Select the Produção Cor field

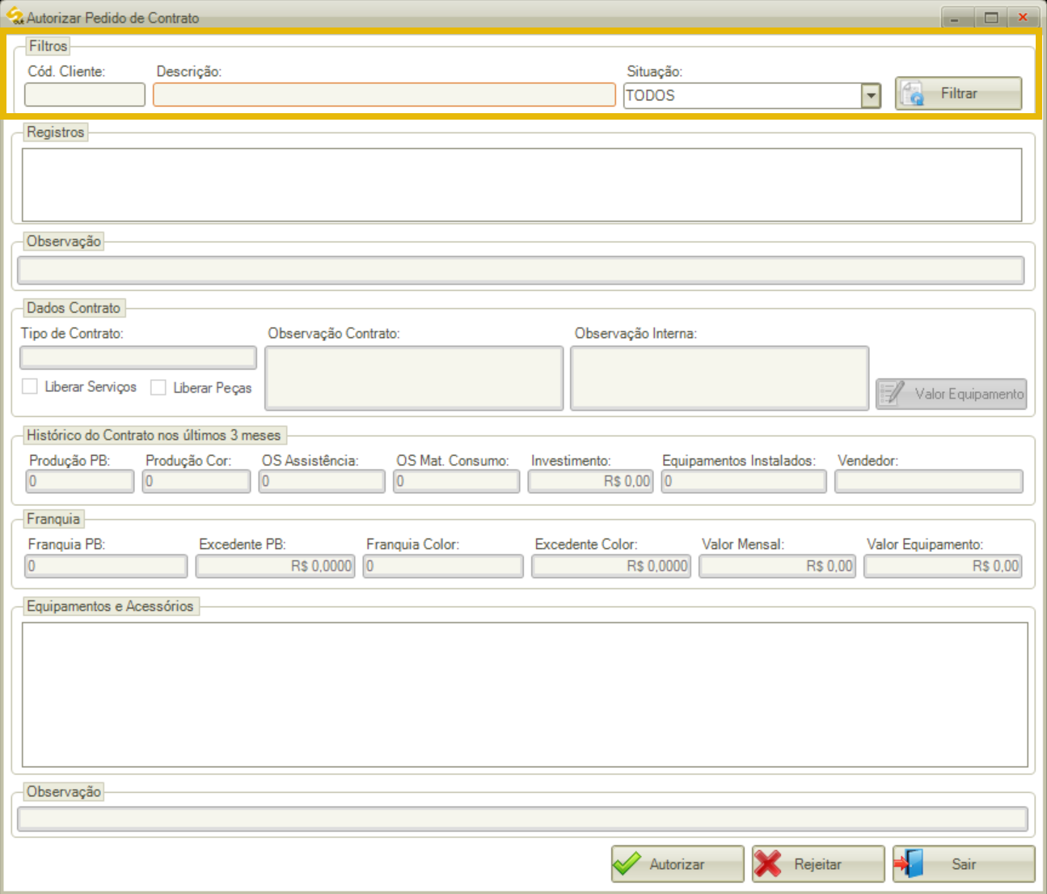196,481
